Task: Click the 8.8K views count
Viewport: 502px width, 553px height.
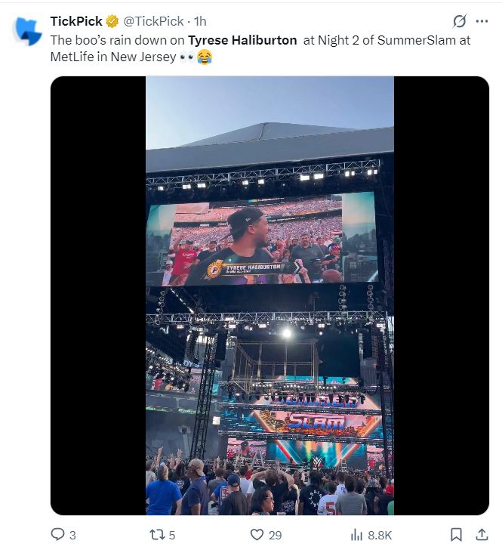Action: 380,535
